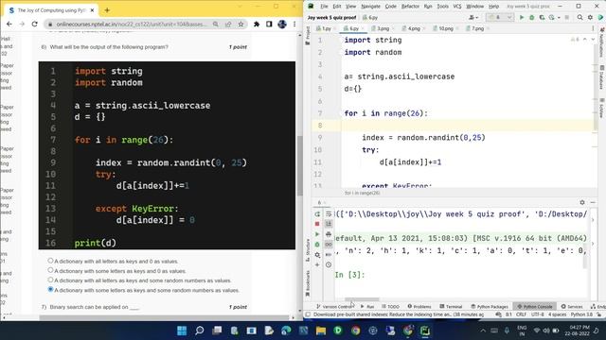Rerun the Python console
This screenshot has height=340, width=606.
[317, 214]
